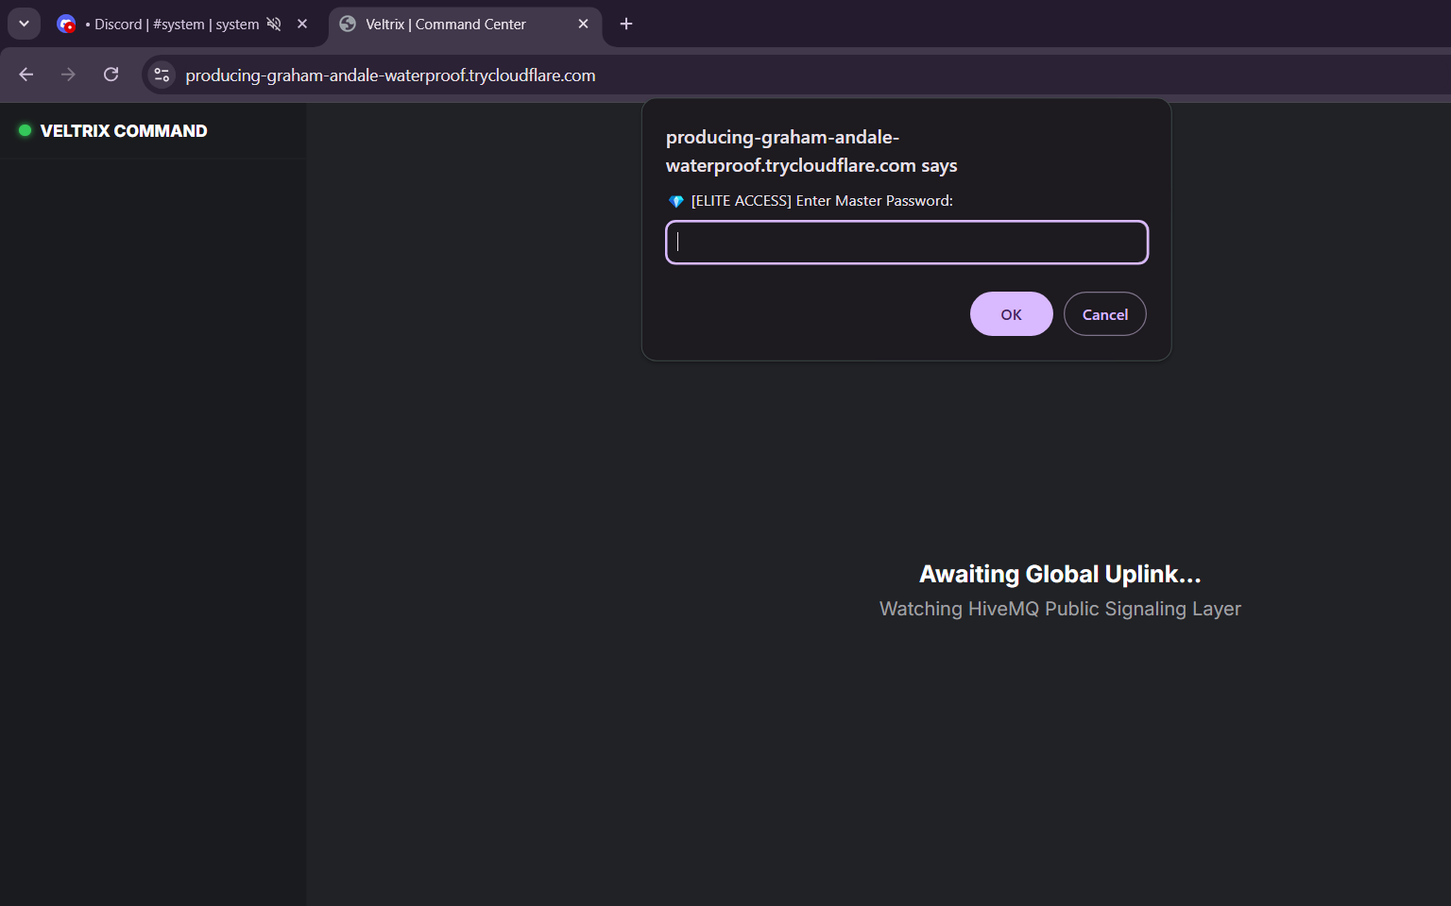Open the tab search chevron menu
This screenshot has height=906, width=1451.
click(x=24, y=23)
